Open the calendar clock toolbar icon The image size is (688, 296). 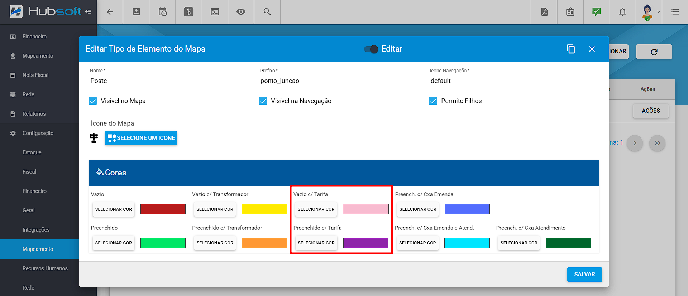pos(163,12)
